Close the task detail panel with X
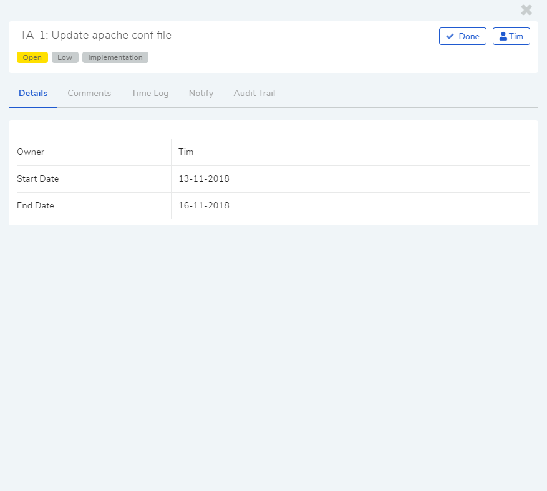The image size is (547, 491). (526, 10)
